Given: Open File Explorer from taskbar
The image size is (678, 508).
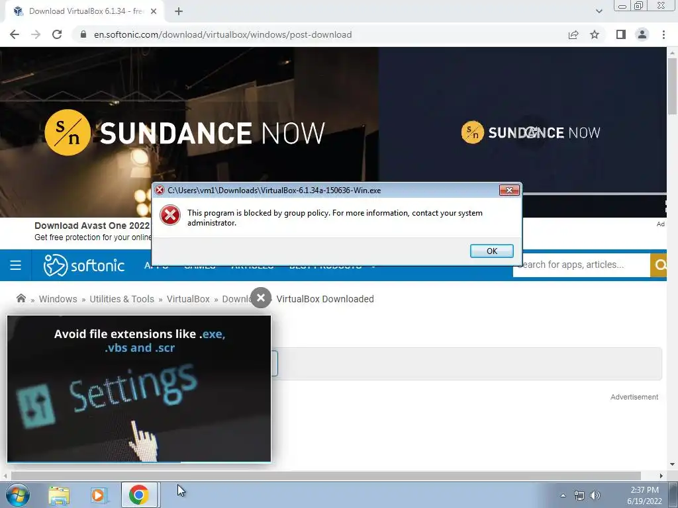Looking at the screenshot, I should [x=59, y=495].
